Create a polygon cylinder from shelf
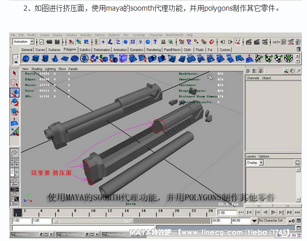This screenshot has height=241, width=307. point(45,58)
